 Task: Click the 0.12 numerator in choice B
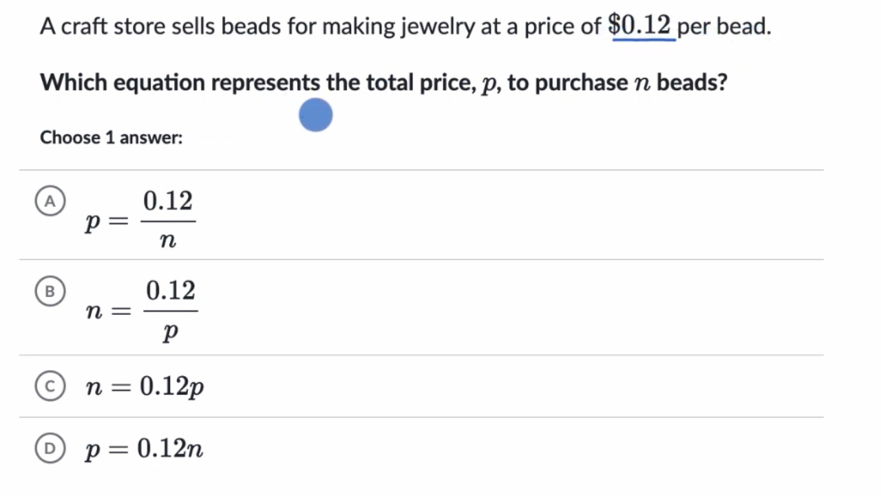(x=170, y=291)
